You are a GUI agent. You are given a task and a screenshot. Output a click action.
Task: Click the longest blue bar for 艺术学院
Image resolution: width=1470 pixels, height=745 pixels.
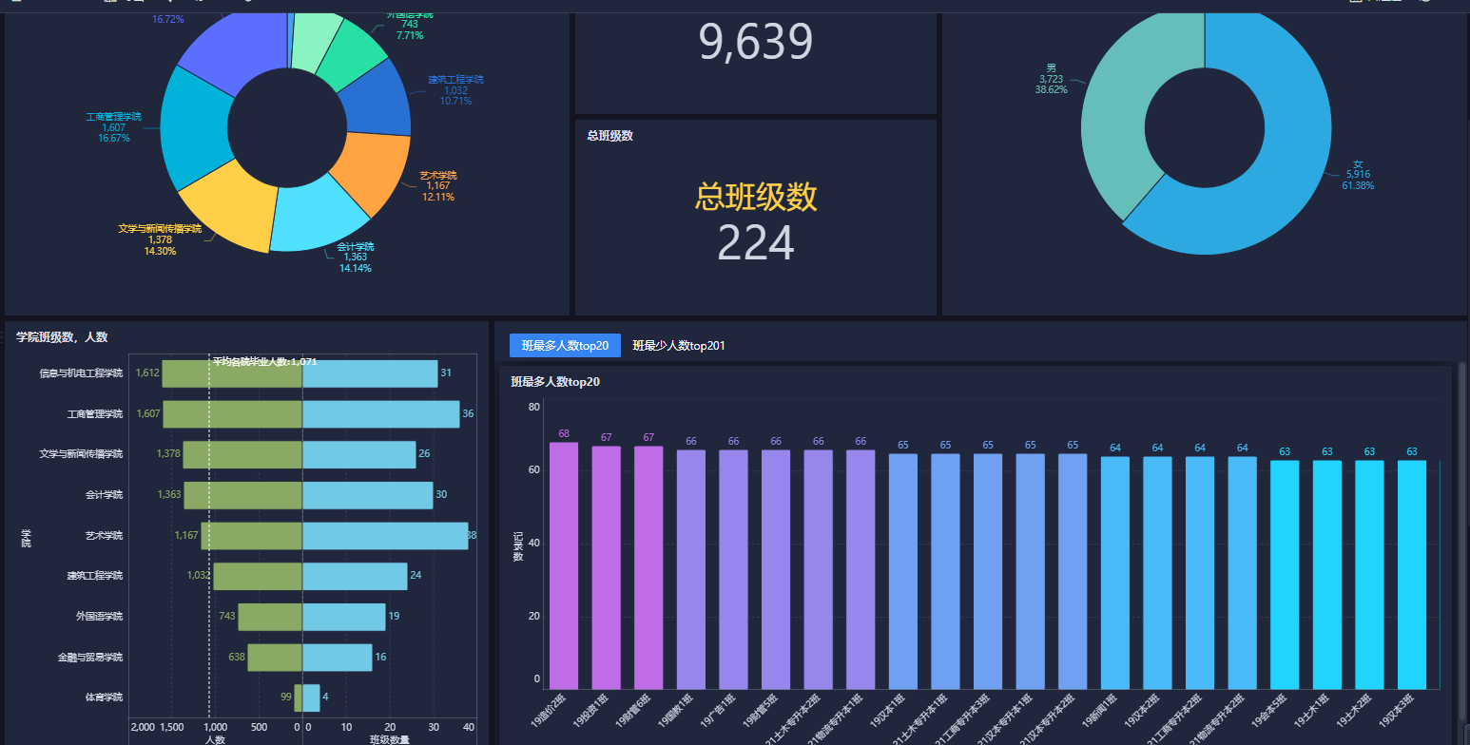tap(385, 536)
